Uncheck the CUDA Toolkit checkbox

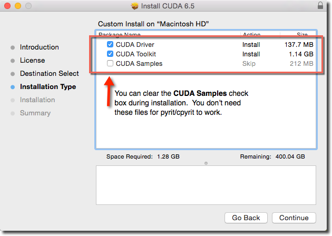[x=110, y=54]
